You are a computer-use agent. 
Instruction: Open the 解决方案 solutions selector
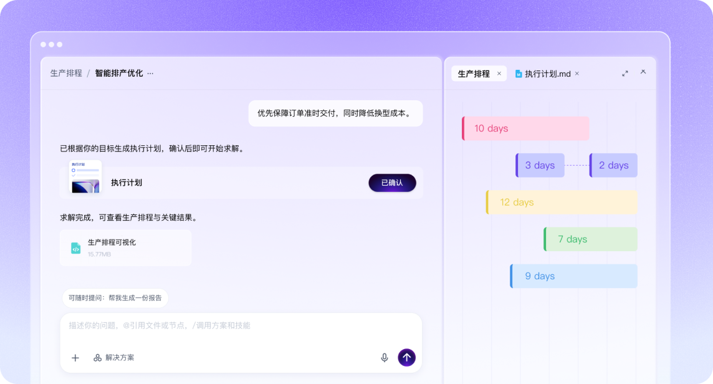point(113,358)
